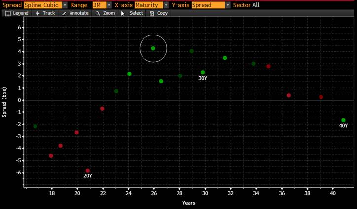Select the red point near 35 years

[268, 66]
